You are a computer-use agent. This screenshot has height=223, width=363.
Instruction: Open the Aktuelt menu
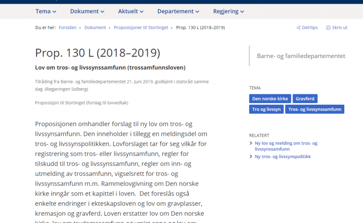pyautogui.click(x=131, y=11)
